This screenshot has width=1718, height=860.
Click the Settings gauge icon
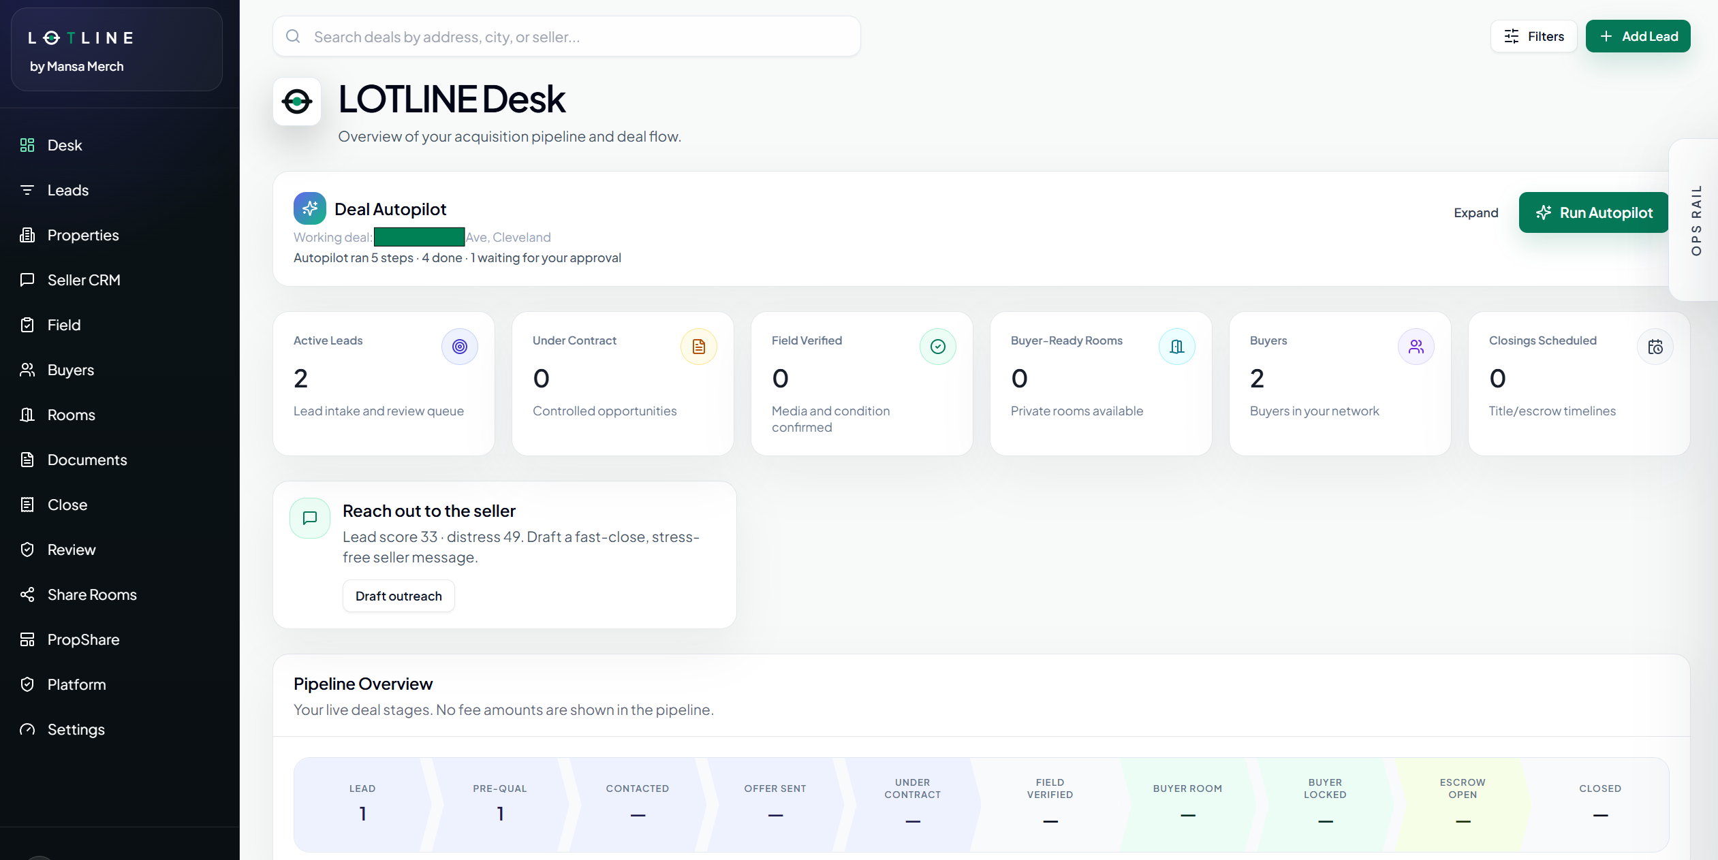[x=27, y=729]
